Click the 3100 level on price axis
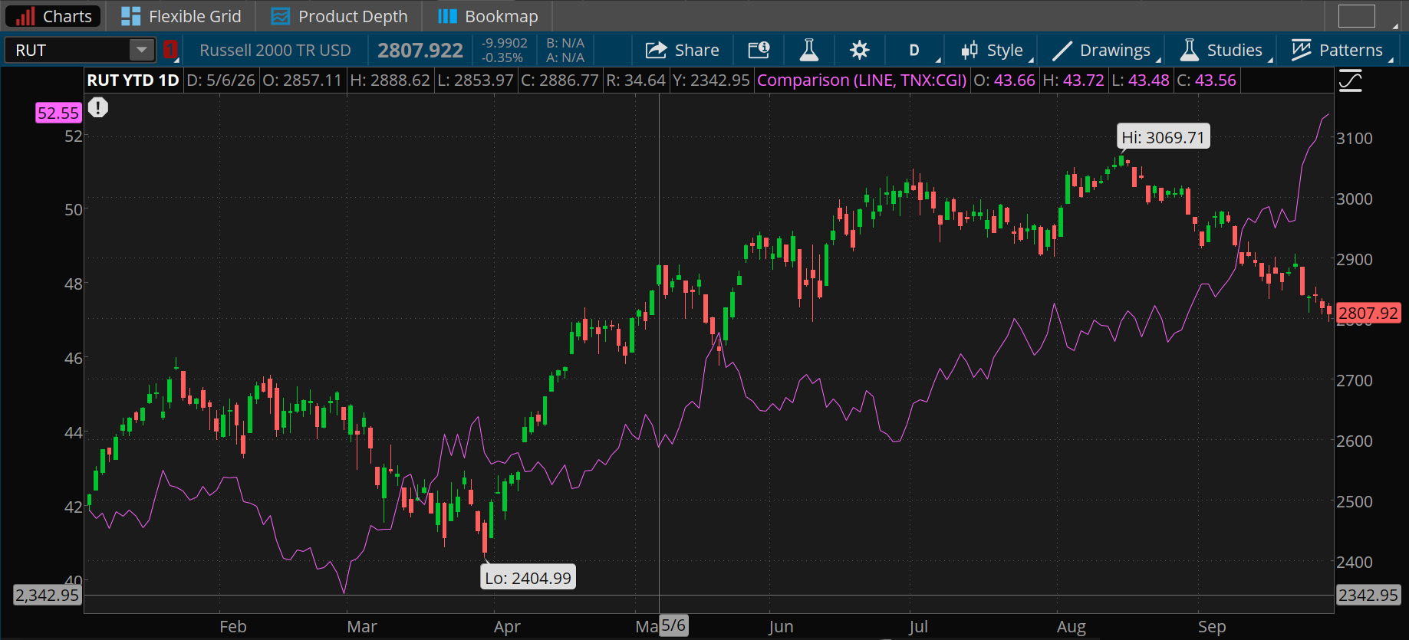Image resolution: width=1409 pixels, height=640 pixels. point(1355,139)
